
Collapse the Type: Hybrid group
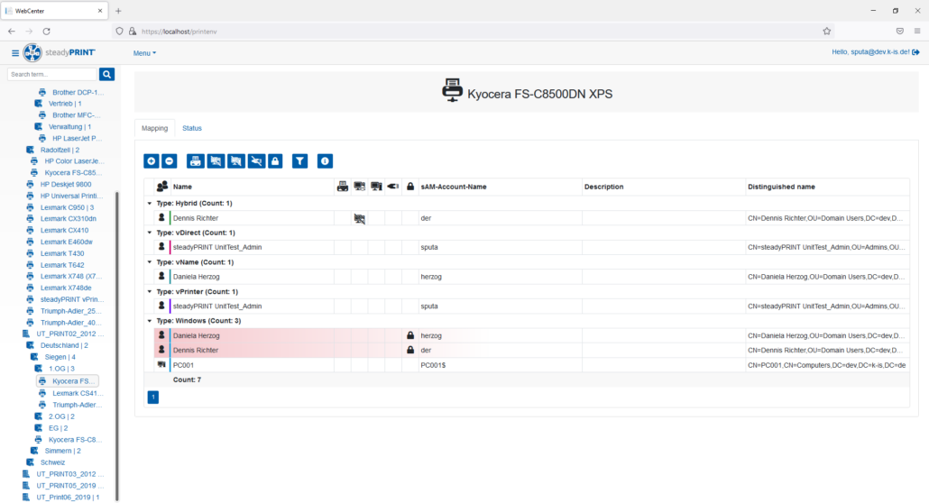[150, 203]
